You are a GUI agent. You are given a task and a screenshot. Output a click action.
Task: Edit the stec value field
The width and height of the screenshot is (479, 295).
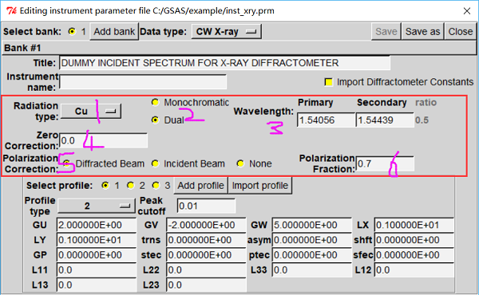(x=206, y=255)
